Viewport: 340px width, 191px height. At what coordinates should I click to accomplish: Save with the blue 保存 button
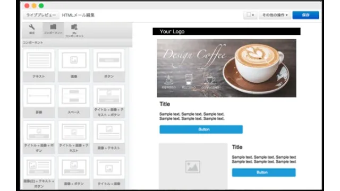point(305,15)
